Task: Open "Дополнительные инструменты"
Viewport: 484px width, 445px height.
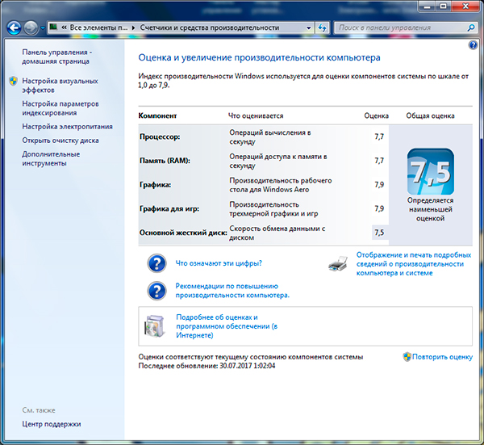Action: (x=51, y=158)
